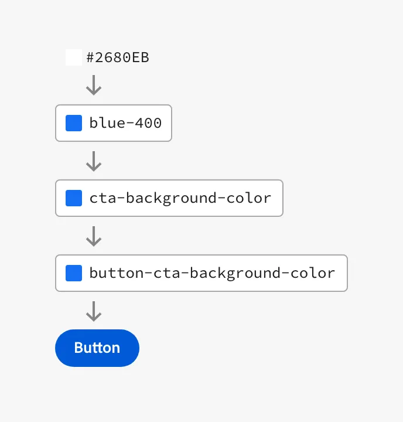Click the arrow above the button-cta-background-color token

pyautogui.click(x=94, y=236)
